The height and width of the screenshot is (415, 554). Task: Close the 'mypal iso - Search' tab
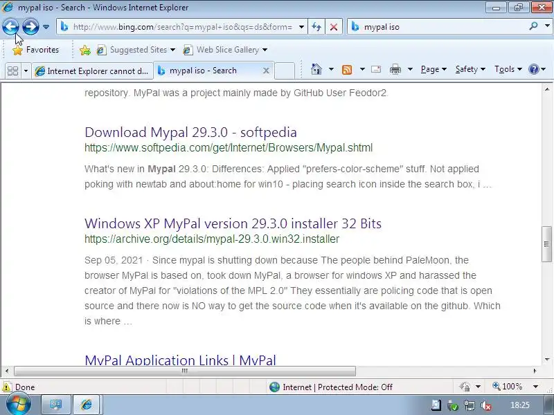pyautogui.click(x=266, y=71)
